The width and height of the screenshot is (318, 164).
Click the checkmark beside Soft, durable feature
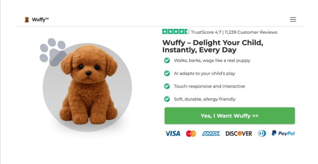(x=167, y=99)
